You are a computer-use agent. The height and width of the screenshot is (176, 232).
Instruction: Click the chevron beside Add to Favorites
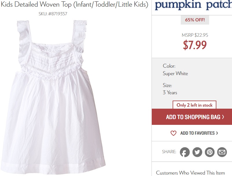217,133
